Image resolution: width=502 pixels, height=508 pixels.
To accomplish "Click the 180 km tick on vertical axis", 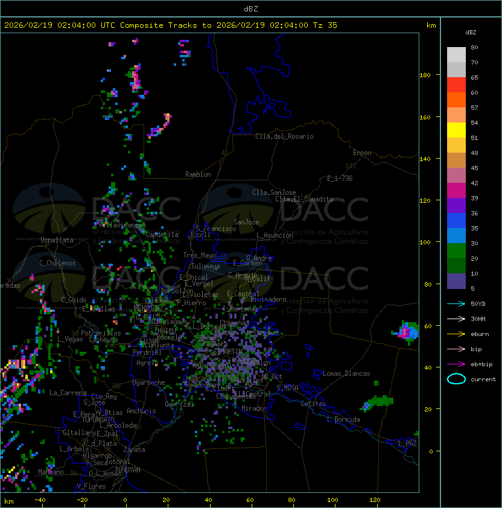I will pos(425,75).
